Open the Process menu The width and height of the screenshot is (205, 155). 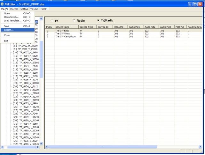tap(14, 9)
